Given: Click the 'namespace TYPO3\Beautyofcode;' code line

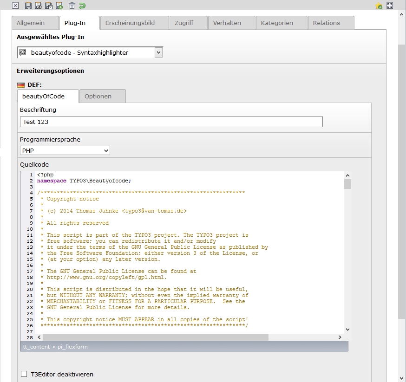Looking at the screenshot, I should coord(84,181).
